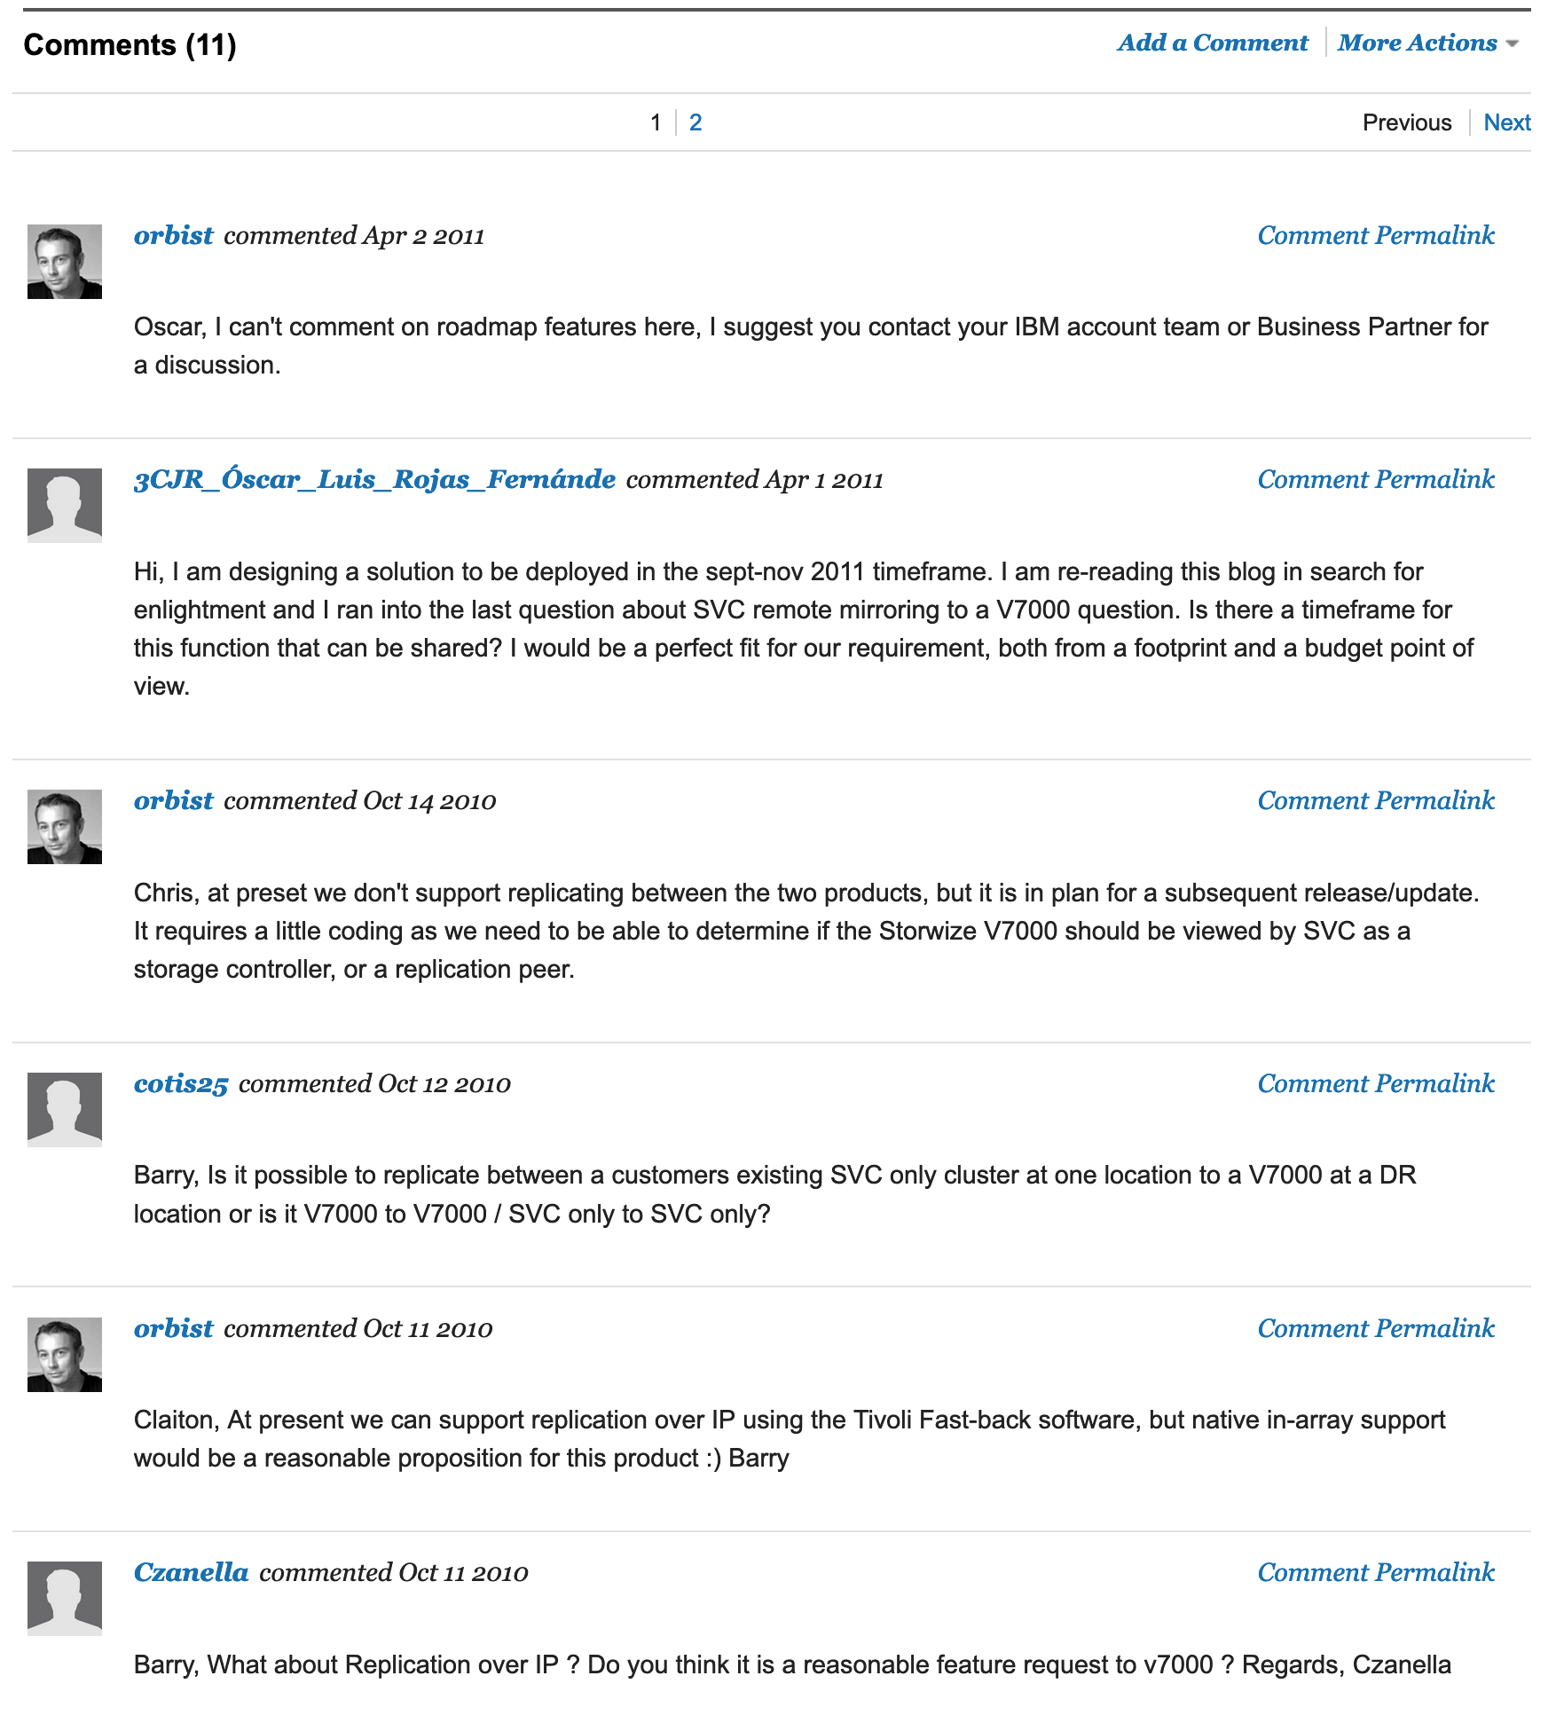Click the Next page link

1506,122
